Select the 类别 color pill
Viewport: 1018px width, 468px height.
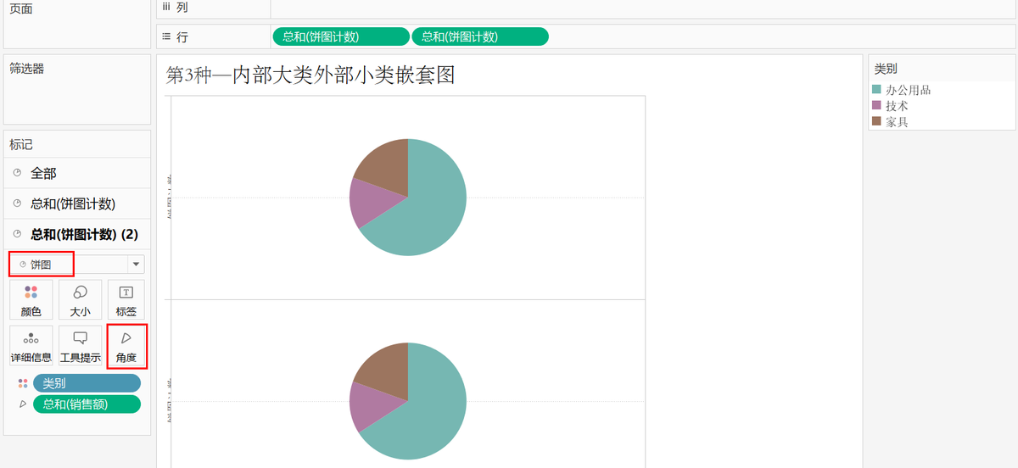click(x=87, y=383)
